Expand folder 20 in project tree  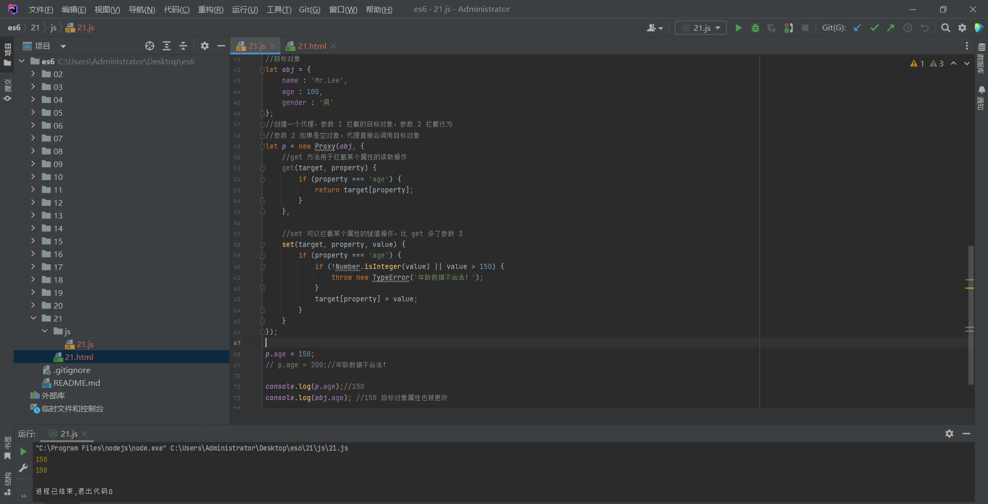(33, 305)
